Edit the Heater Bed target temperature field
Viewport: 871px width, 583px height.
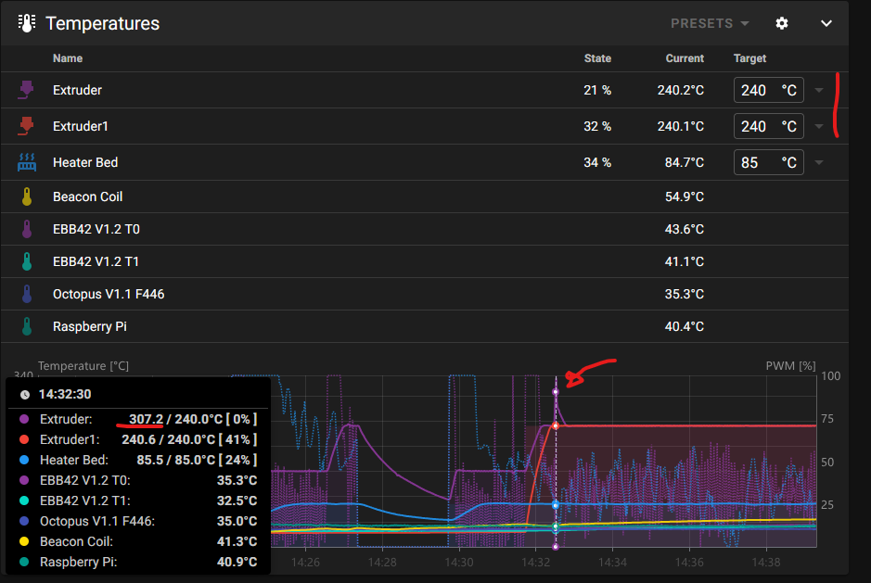768,162
